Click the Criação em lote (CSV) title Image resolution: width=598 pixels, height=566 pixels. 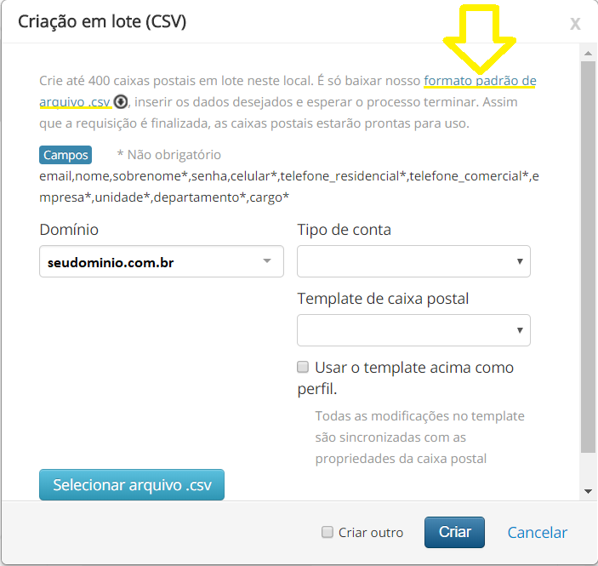[x=102, y=22]
